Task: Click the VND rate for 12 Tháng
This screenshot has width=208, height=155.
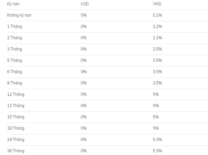Action: [x=156, y=94]
